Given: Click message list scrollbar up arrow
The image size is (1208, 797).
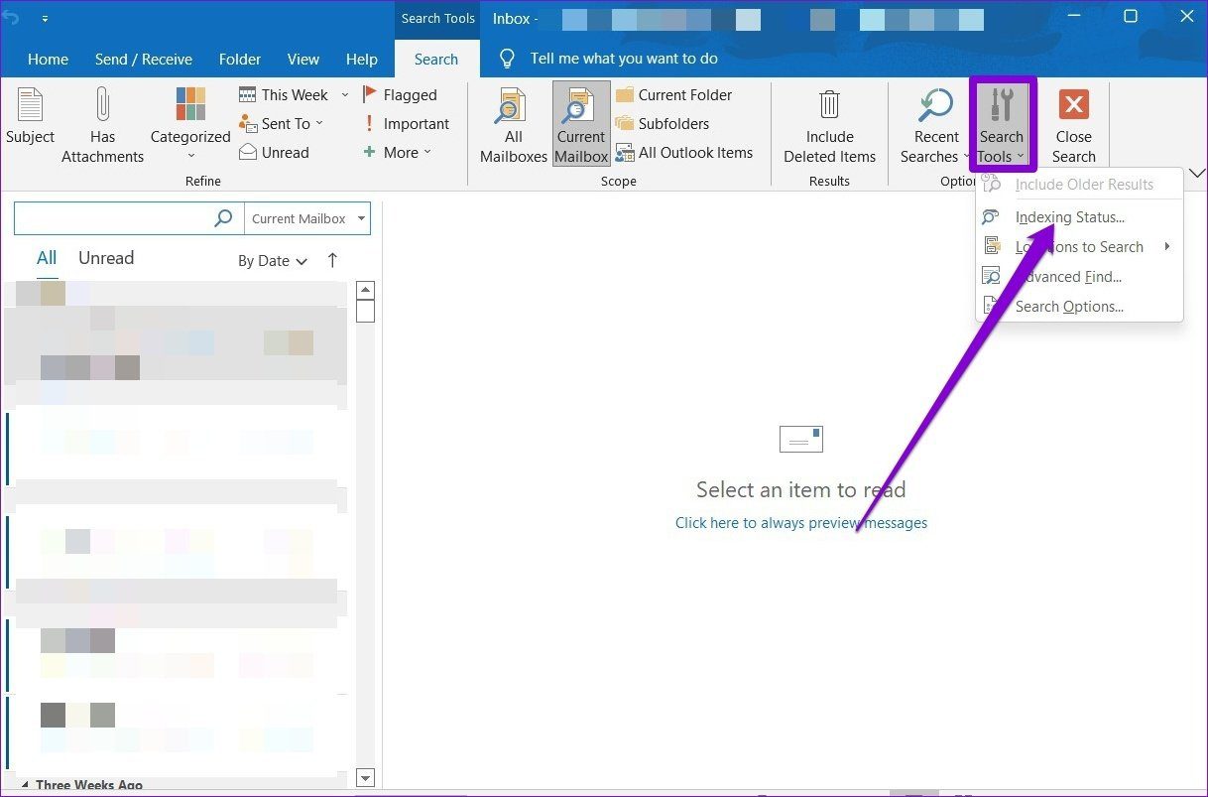Looking at the screenshot, I should pos(365,290).
